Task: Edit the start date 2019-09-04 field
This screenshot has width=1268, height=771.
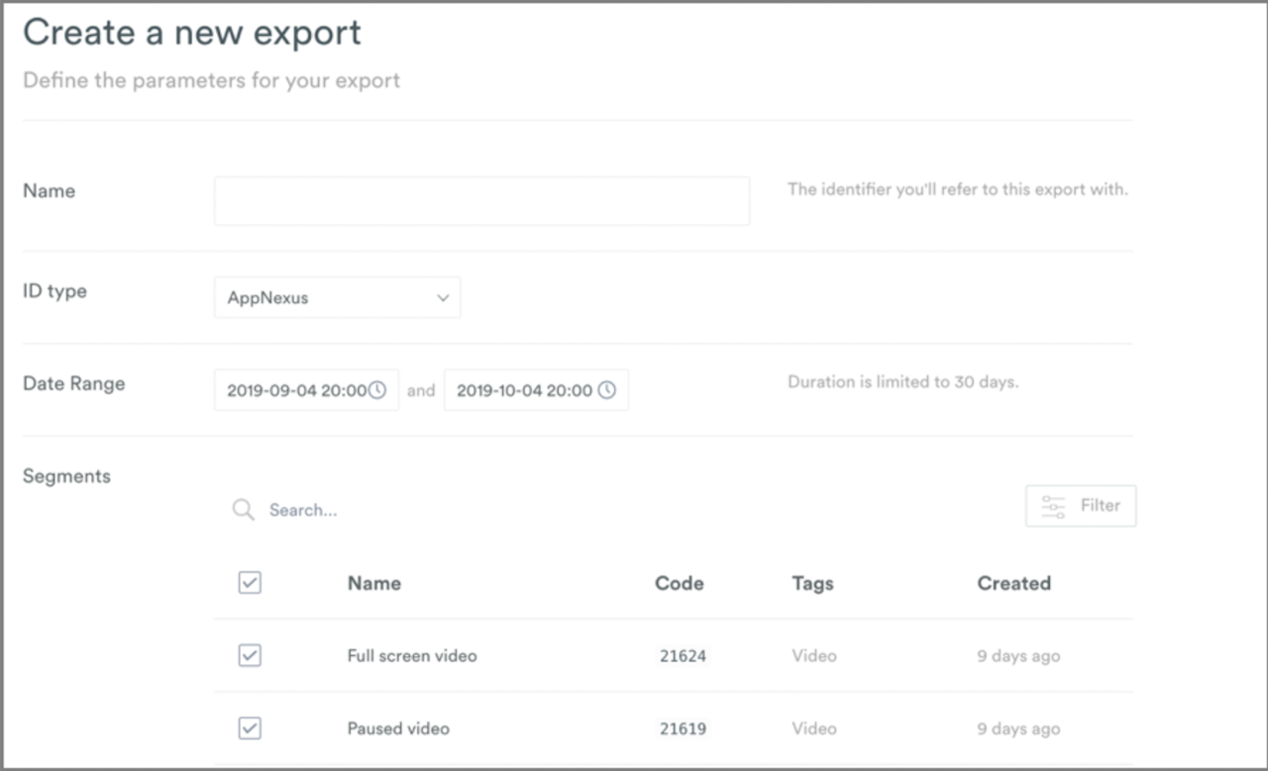Action: coord(295,390)
